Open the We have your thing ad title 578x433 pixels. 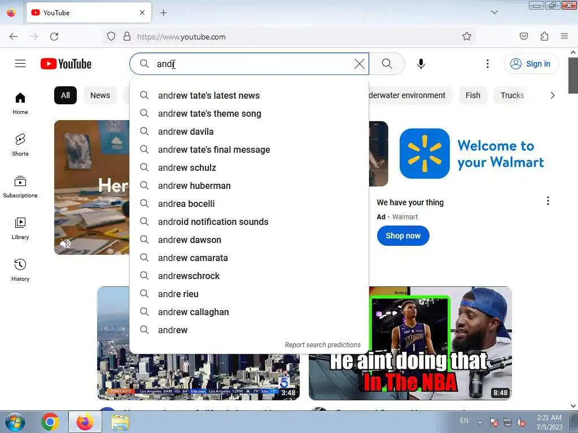pos(410,202)
